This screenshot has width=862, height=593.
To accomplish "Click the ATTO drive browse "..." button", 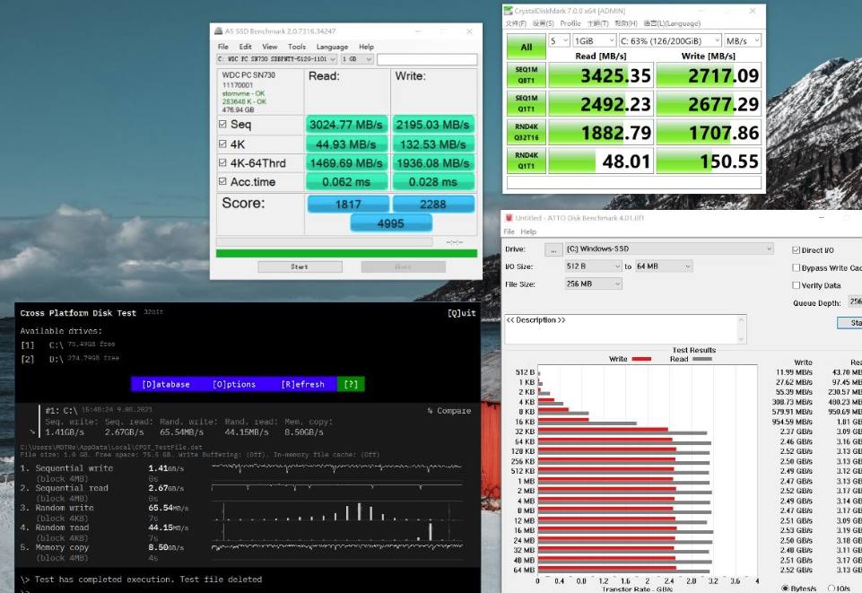I will point(553,249).
